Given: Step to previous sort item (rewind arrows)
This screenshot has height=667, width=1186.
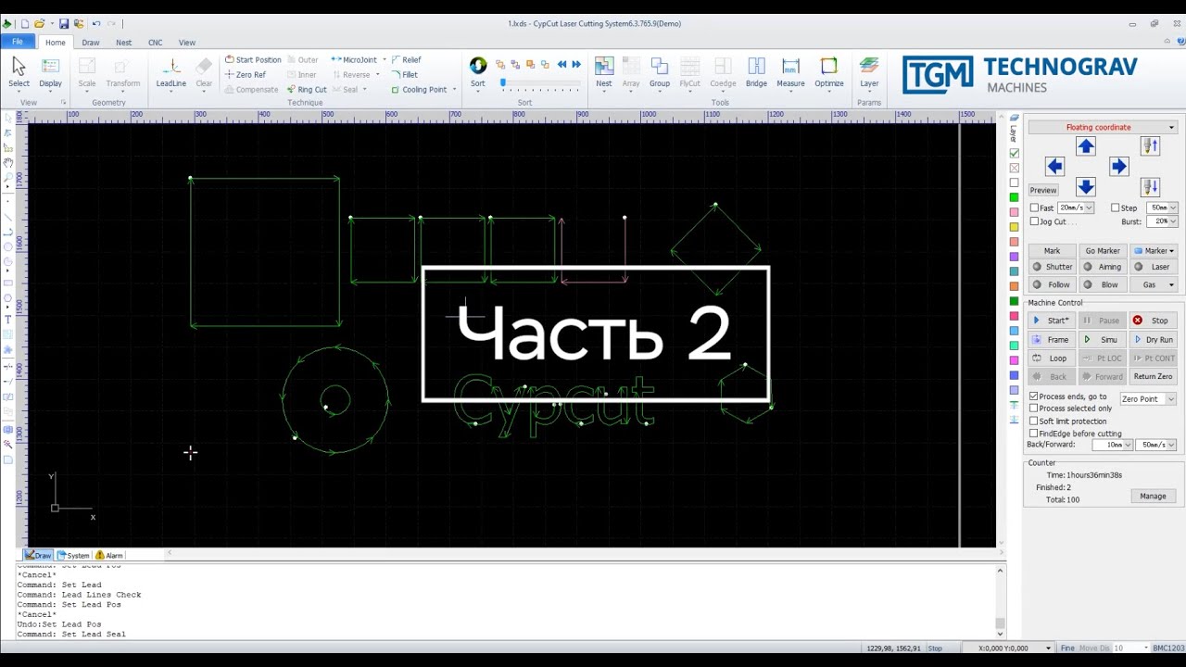Looking at the screenshot, I should tap(561, 64).
